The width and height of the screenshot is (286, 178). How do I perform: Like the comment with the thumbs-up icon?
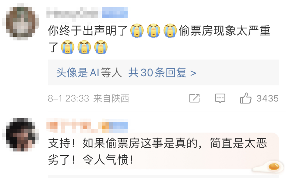point(245,98)
